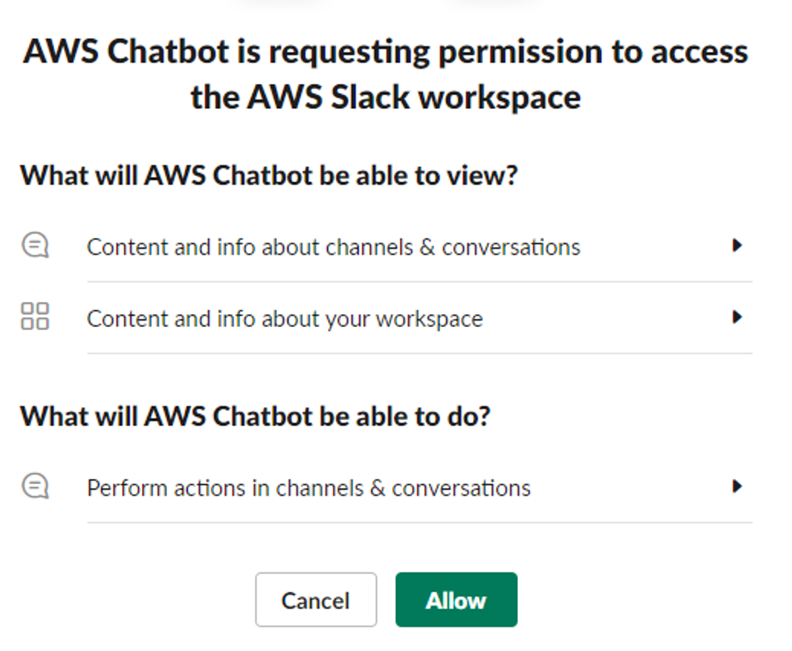
Task: Expand Content and info about channels & conversations arrow
Action: [737, 246]
